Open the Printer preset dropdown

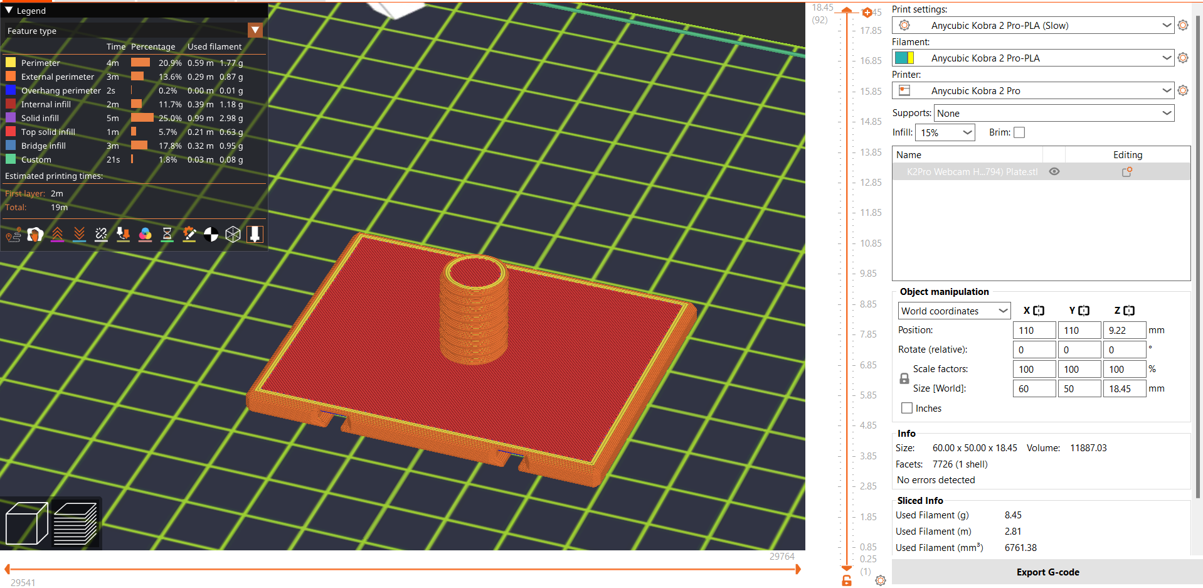1033,90
